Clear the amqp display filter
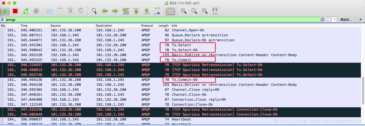Screen dimensions: 365x126 click(322, 20)
